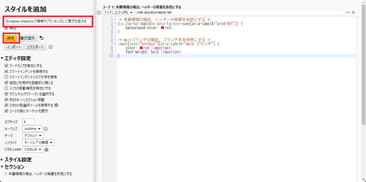Click the 書式整形 button
Screen dimensions: 366x182
pos(28,38)
